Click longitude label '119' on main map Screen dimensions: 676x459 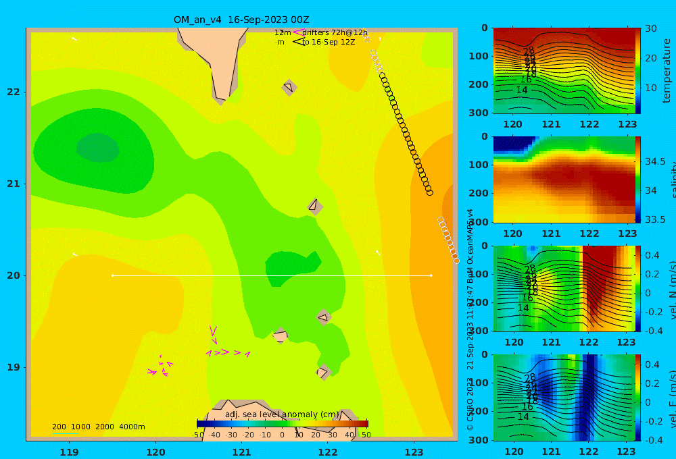click(70, 452)
